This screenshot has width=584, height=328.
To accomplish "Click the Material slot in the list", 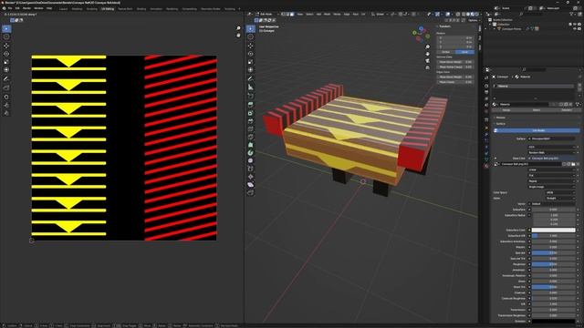I will 534,86.
